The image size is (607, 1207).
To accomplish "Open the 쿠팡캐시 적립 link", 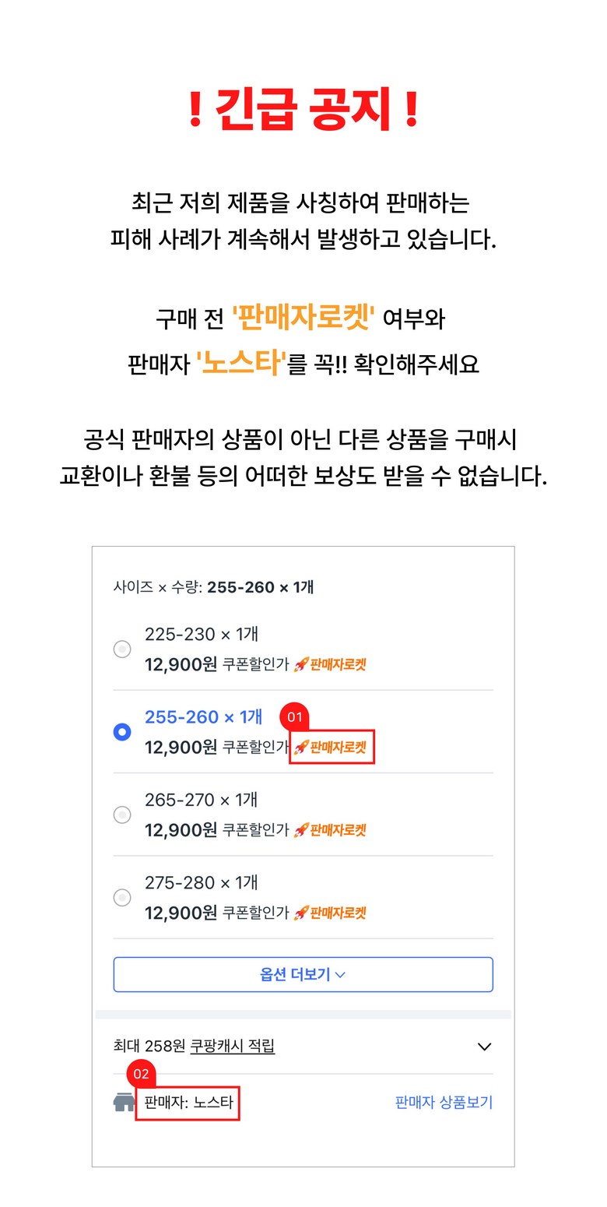I will [x=232, y=1047].
